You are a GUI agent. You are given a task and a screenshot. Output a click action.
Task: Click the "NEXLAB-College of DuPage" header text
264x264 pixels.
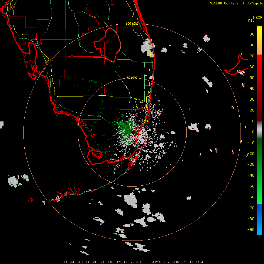pyautogui.click(x=235, y=3)
